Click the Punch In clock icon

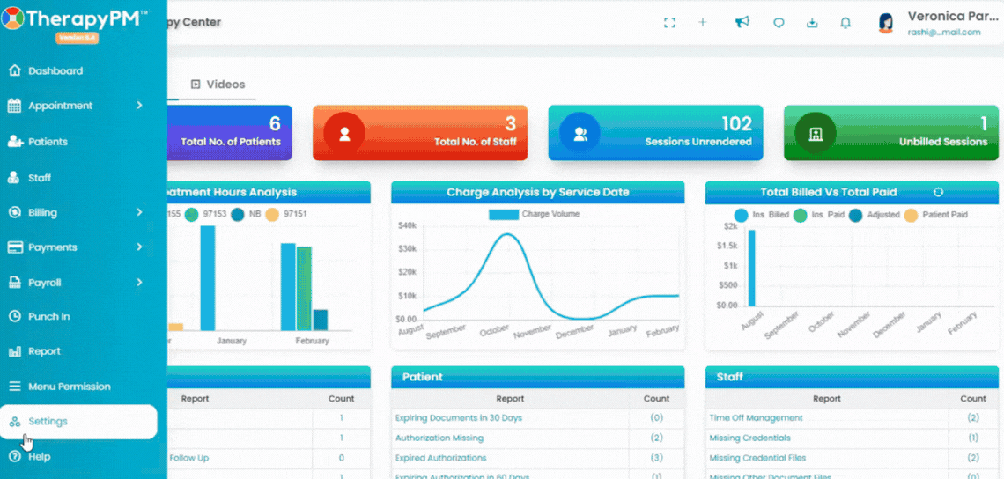click(x=15, y=316)
